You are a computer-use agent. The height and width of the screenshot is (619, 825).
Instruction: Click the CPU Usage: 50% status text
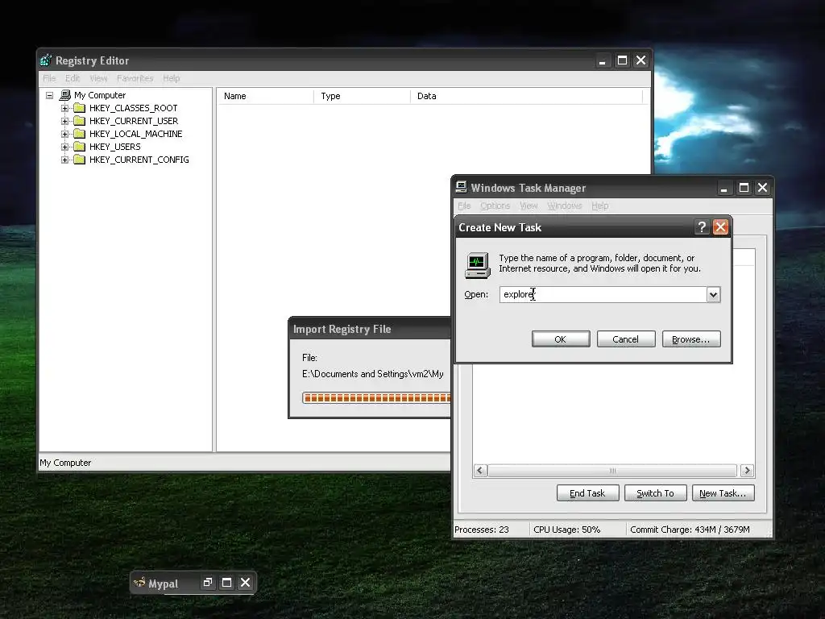(x=566, y=530)
